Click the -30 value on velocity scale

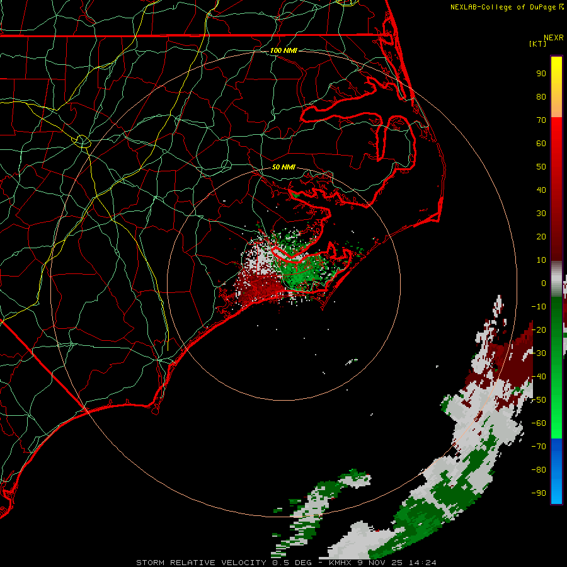pyautogui.click(x=539, y=353)
